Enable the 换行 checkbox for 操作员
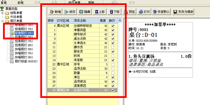Image resolution: width=210 pixels, height=105 pixels. (113, 47)
